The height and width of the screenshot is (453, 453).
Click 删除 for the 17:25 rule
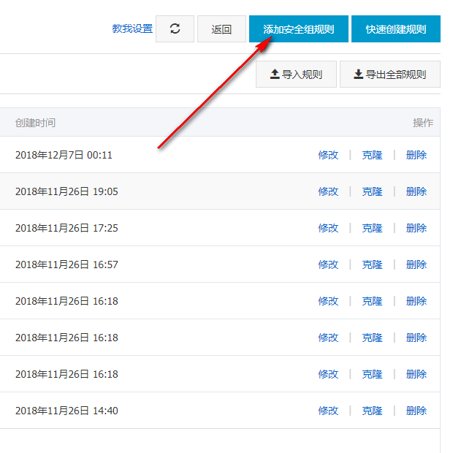click(416, 228)
